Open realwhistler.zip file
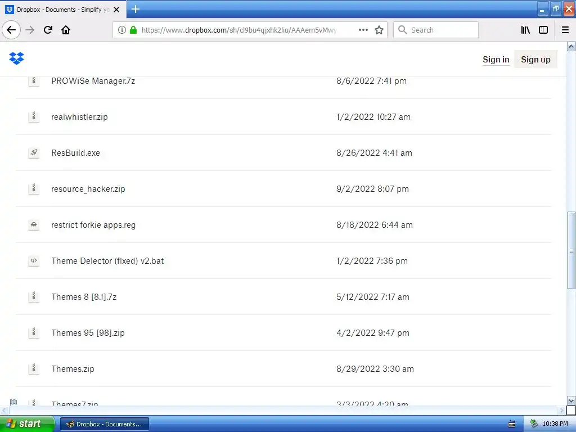 [79, 117]
